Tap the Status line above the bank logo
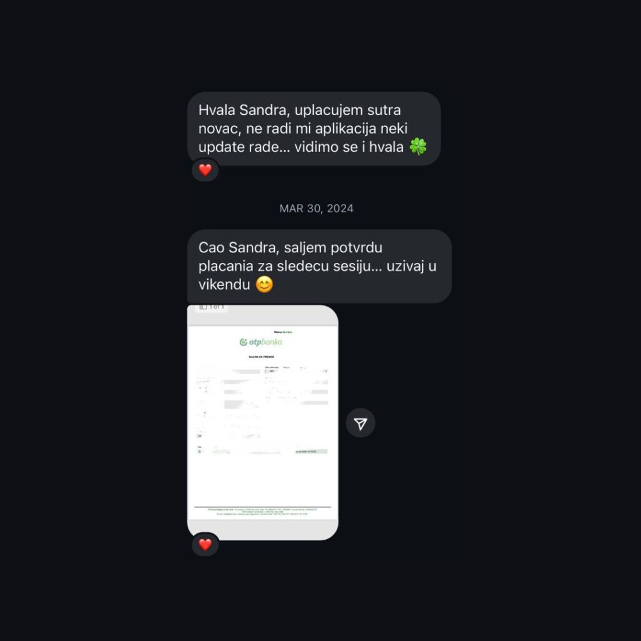Image resolution: width=641 pixels, height=641 pixels. click(x=283, y=332)
